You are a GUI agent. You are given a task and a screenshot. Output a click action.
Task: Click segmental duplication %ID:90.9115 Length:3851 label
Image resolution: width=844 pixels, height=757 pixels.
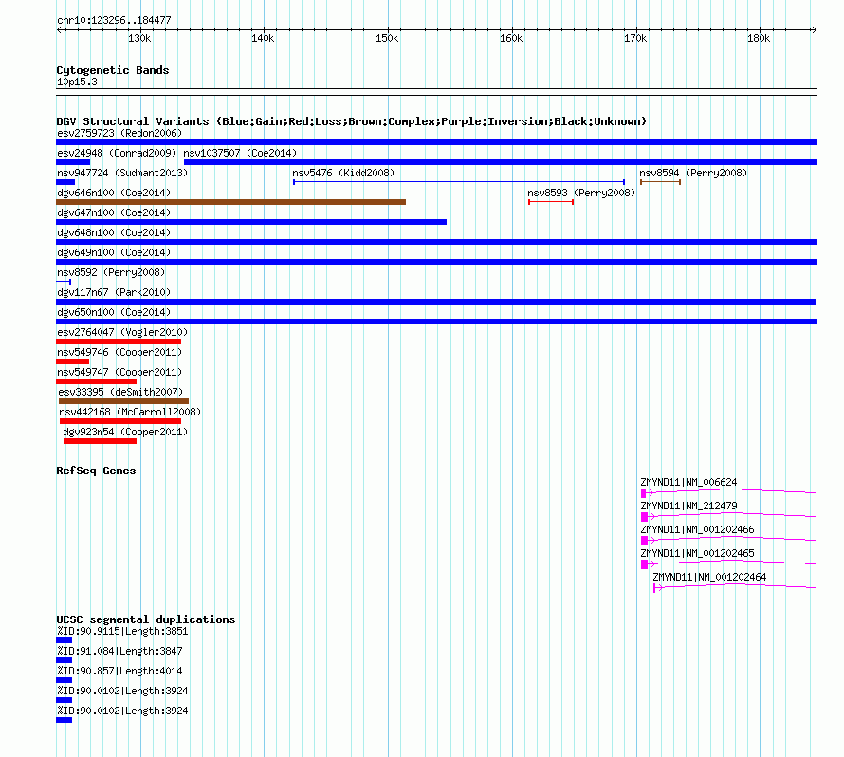click(122, 631)
